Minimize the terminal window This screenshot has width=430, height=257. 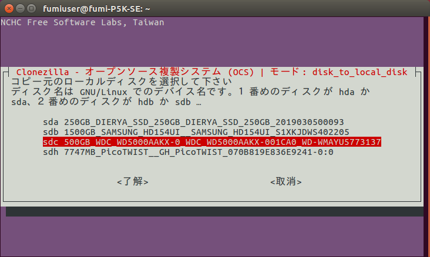(x=21, y=8)
